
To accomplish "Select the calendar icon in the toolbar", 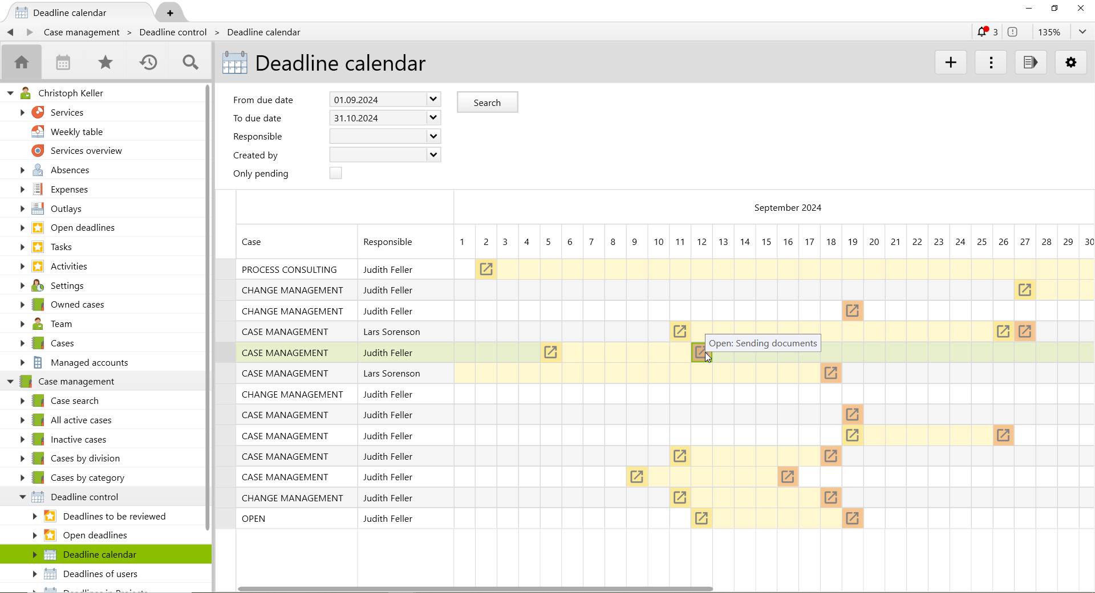I will point(63,62).
